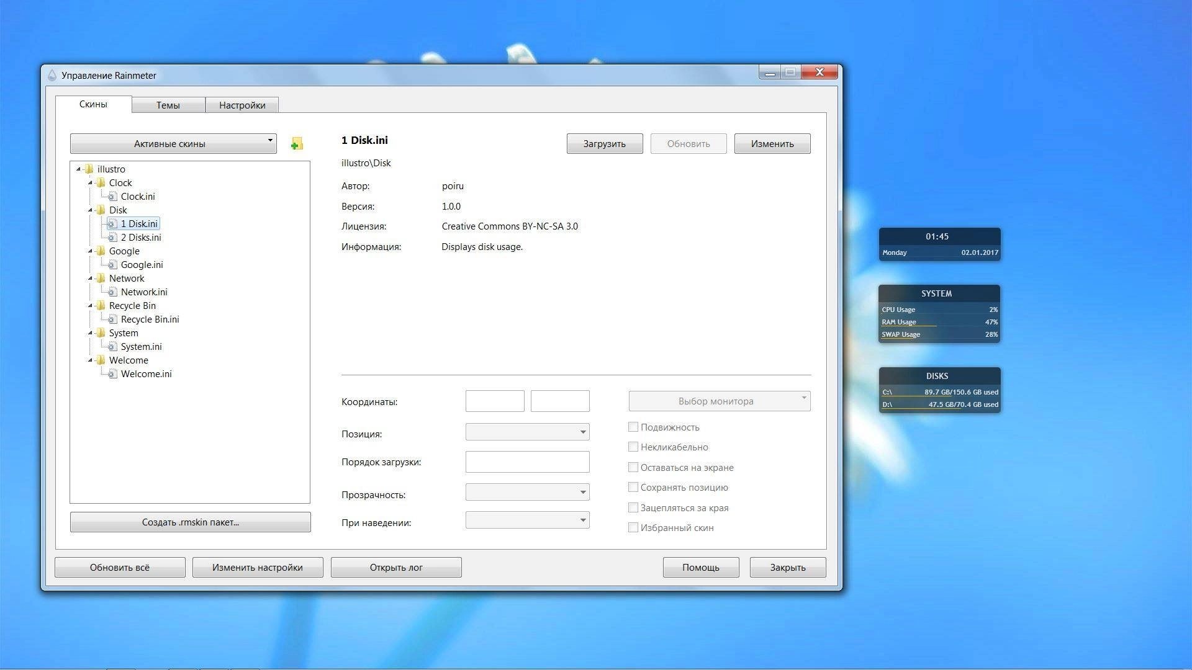This screenshot has width=1192, height=670.
Task: Click the first Координаты input field
Action: pyautogui.click(x=495, y=401)
